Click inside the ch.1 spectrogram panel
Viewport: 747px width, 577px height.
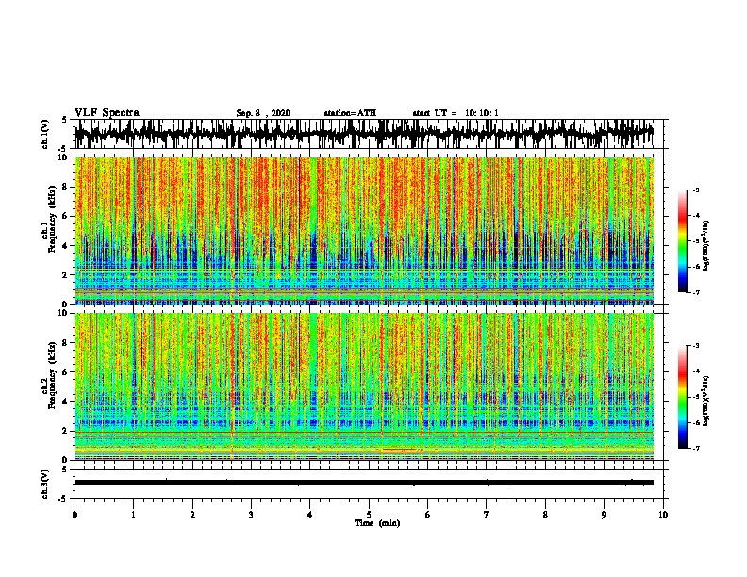click(363, 230)
